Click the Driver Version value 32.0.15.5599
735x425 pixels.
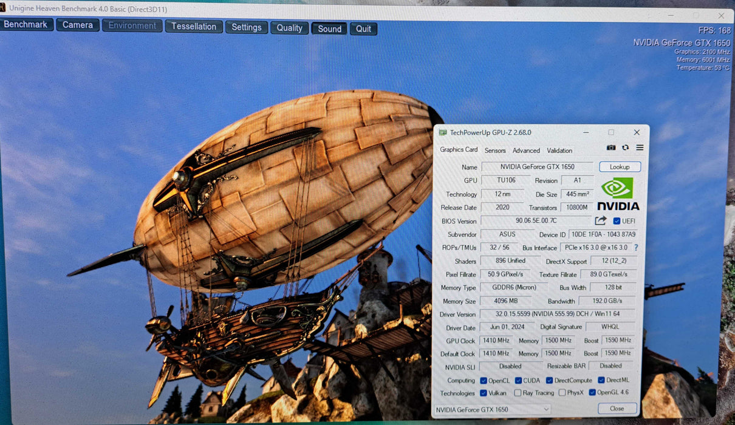pos(558,314)
